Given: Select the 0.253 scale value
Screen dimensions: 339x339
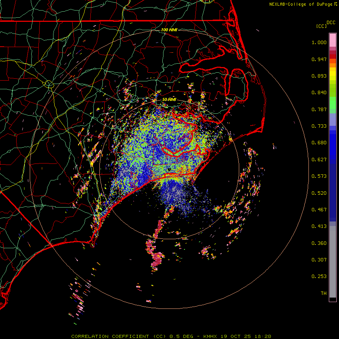Looking at the screenshot, I should tap(319, 276).
